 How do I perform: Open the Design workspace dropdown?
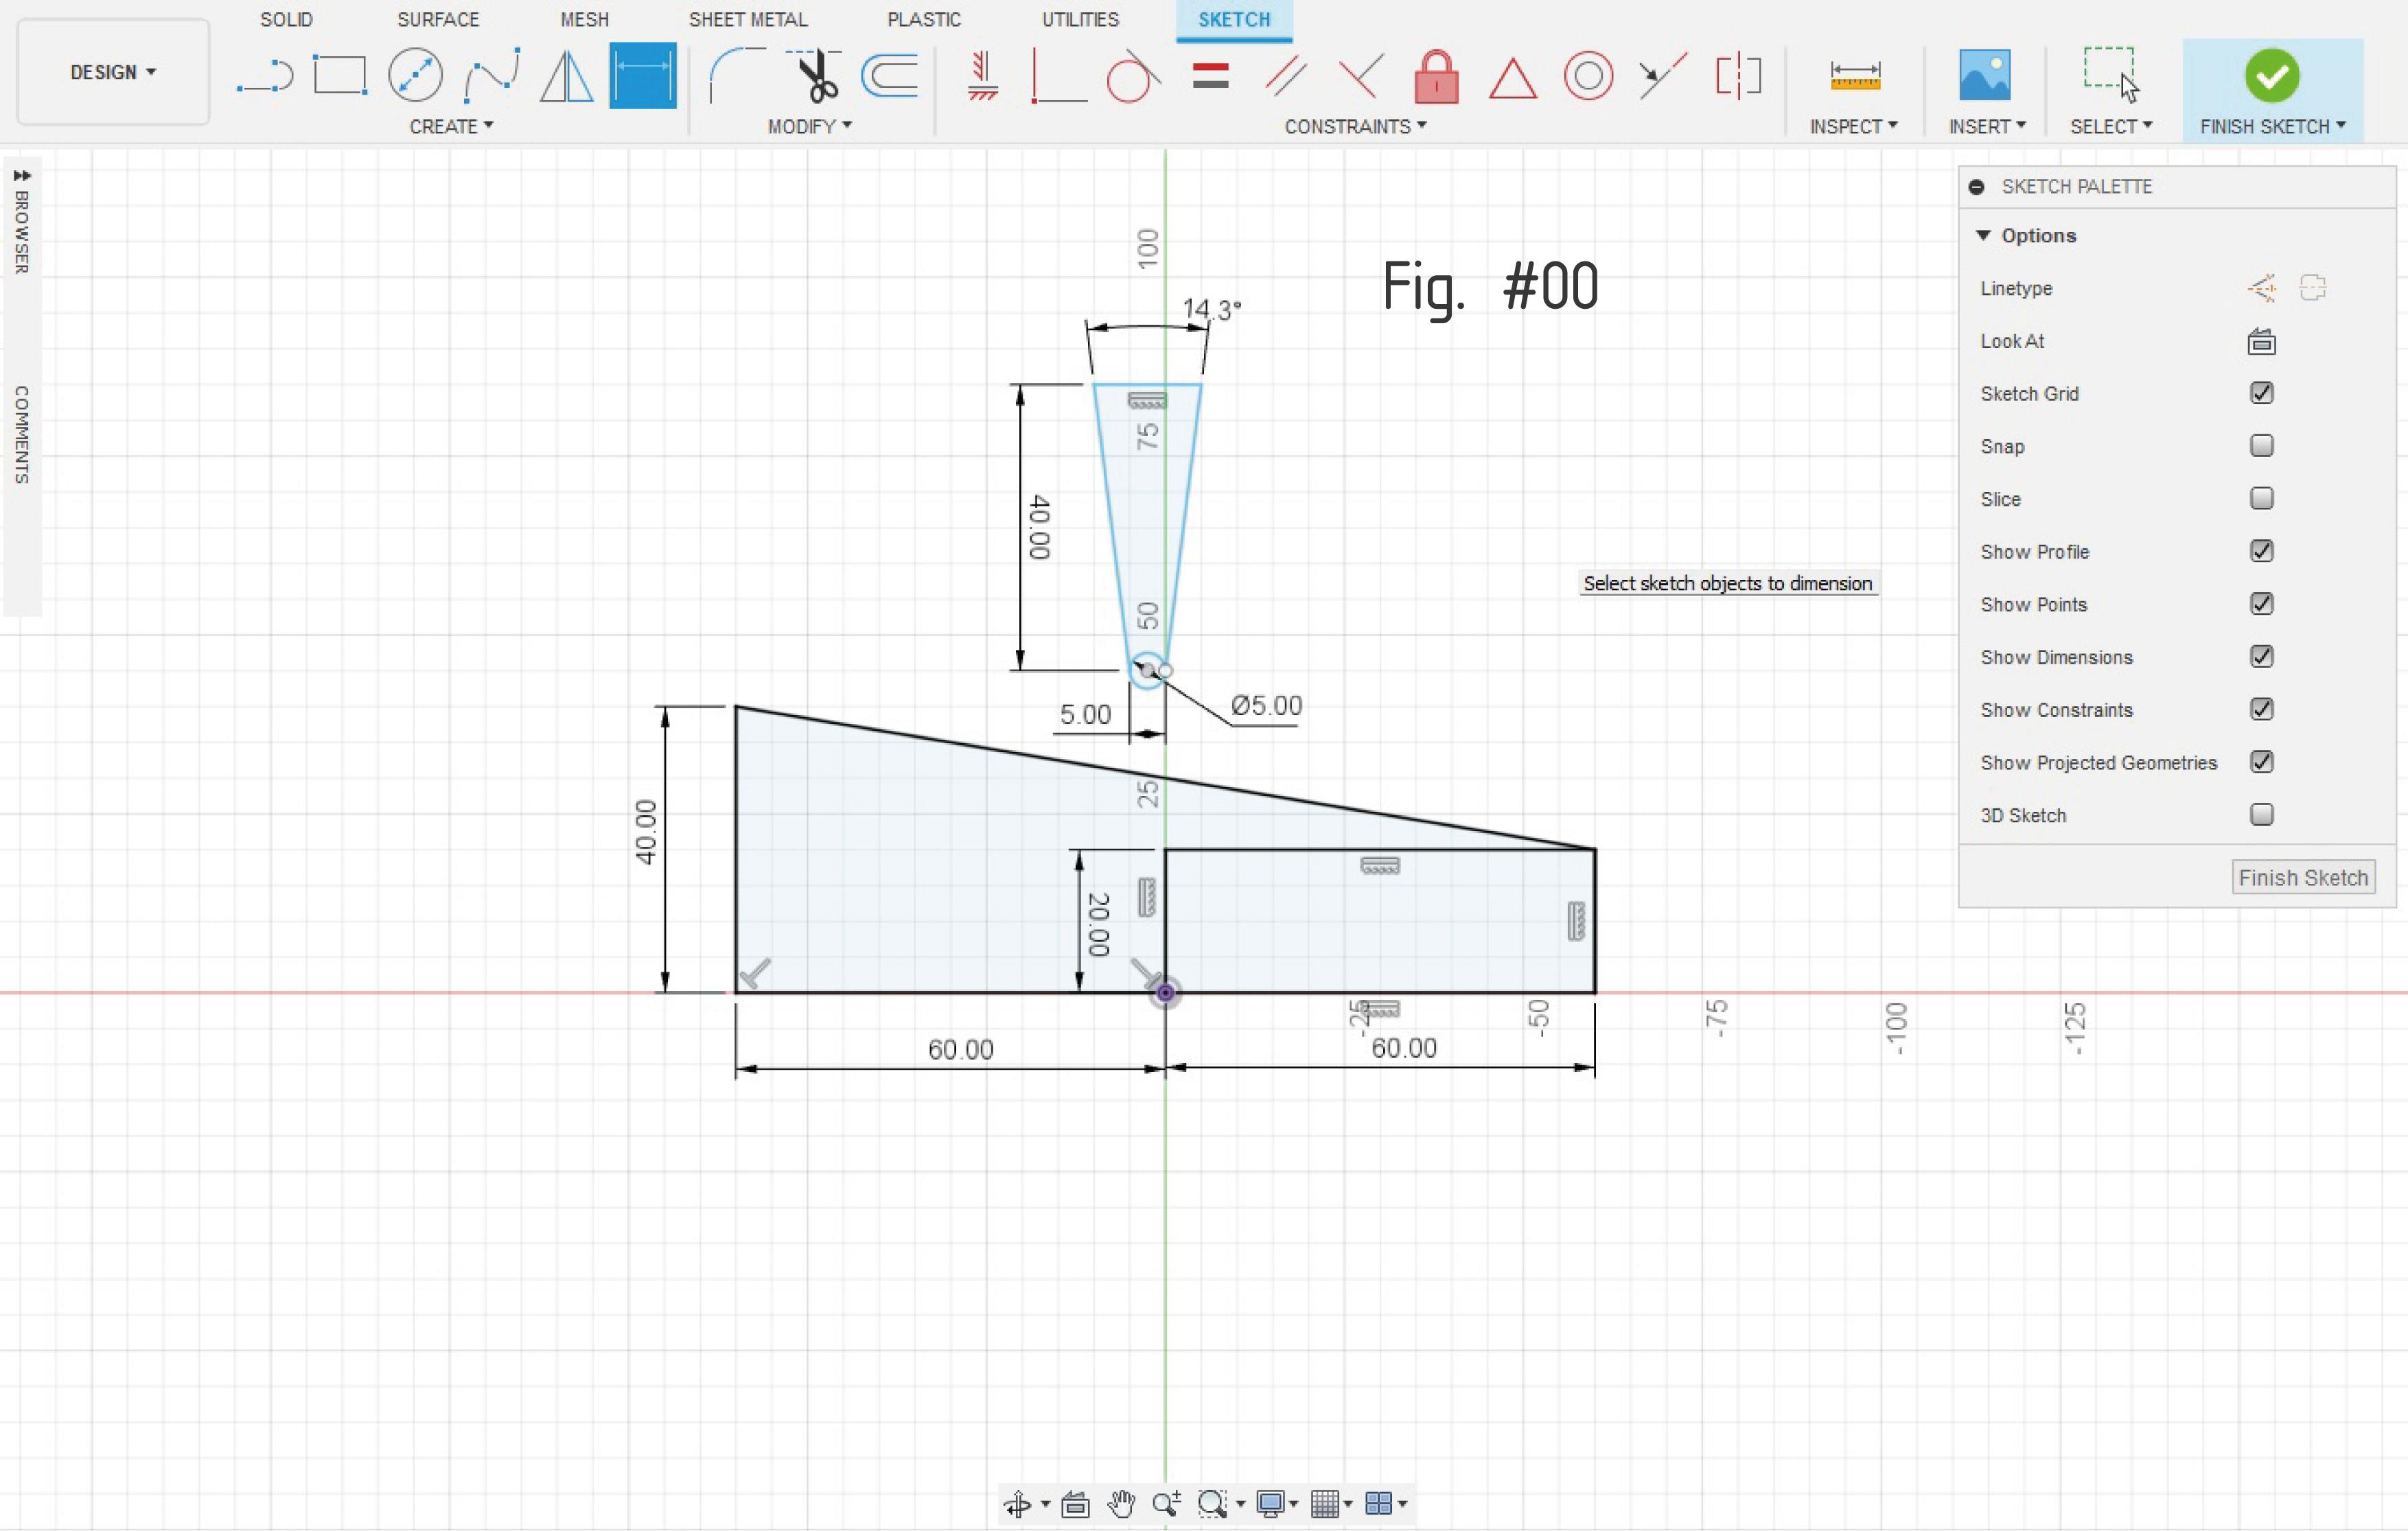coord(111,71)
